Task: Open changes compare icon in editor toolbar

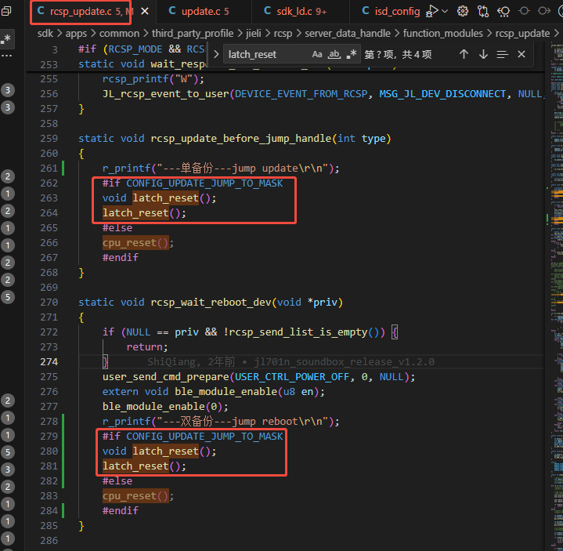Action: [x=483, y=11]
